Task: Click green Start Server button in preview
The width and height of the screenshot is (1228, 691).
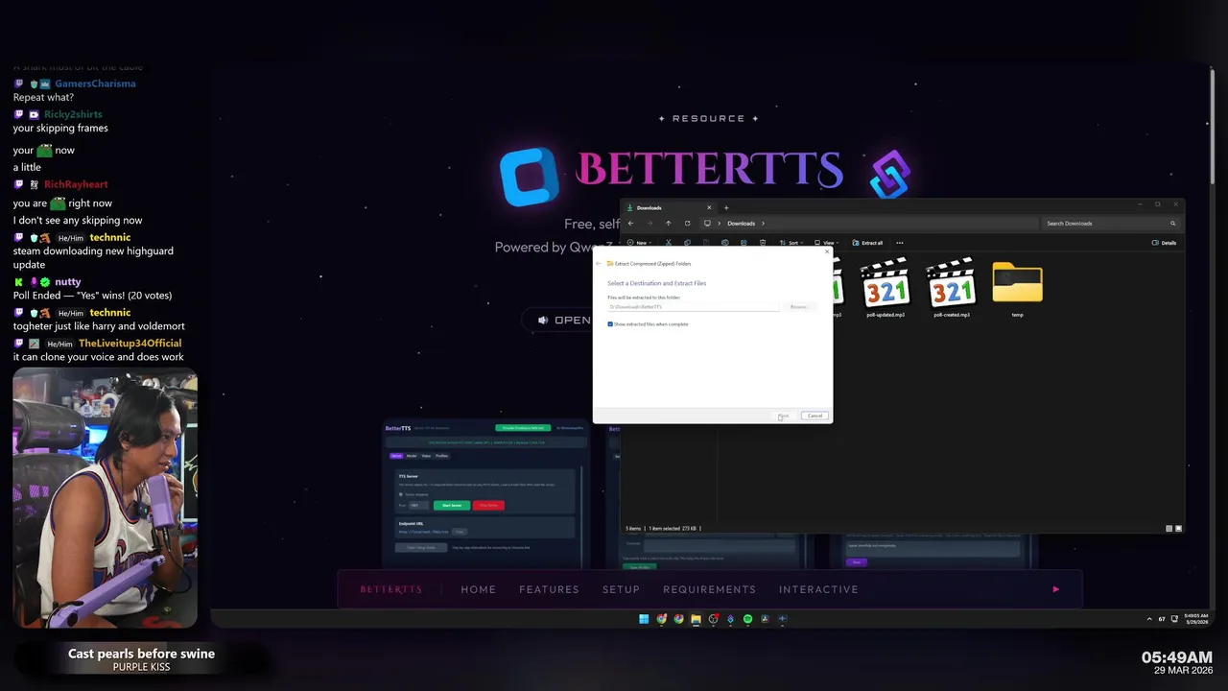Action: (452, 505)
